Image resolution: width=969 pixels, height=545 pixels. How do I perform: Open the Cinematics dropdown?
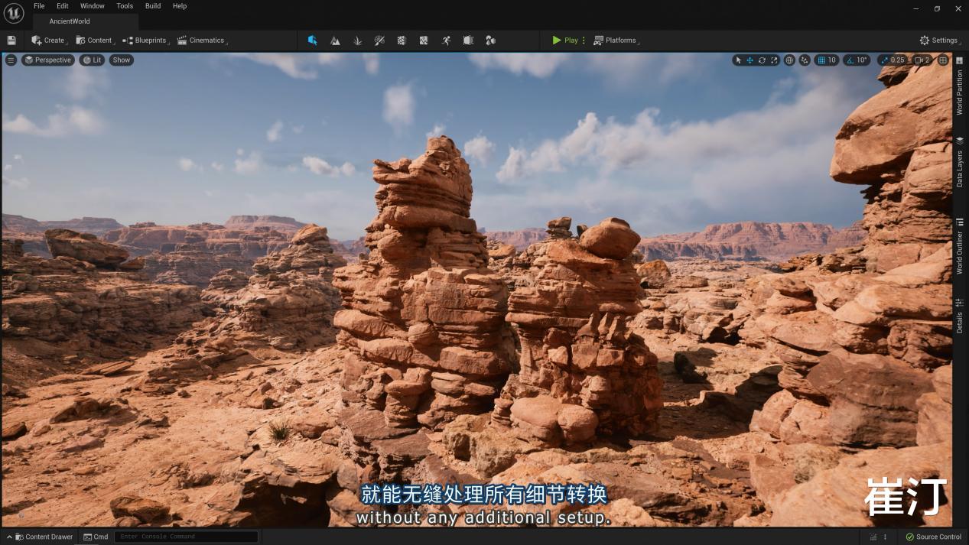point(203,41)
